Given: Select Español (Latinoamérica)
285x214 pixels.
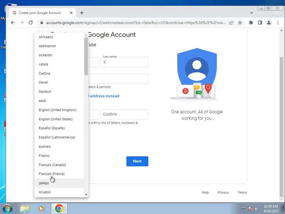Looking at the screenshot, I should (59, 137).
